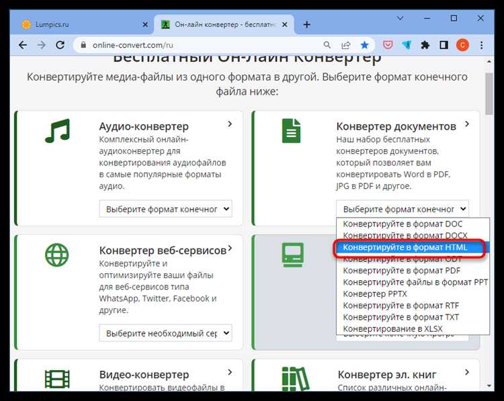Expand the Конвертер документов chevron arrow
Image resolution: width=504 pixels, height=401 pixels.
point(467,124)
